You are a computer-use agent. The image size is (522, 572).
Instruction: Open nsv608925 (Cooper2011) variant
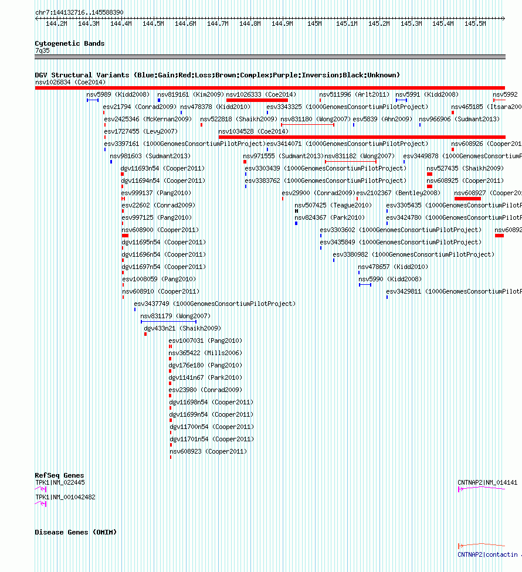pyautogui.click(x=465, y=181)
